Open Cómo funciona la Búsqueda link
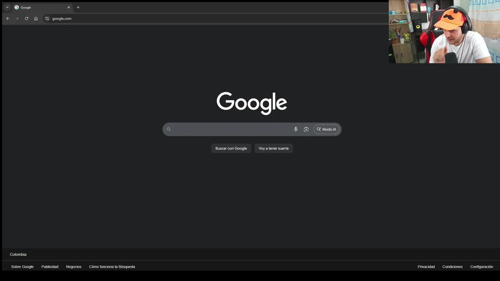The height and width of the screenshot is (281, 500). pyautogui.click(x=112, y=267)
